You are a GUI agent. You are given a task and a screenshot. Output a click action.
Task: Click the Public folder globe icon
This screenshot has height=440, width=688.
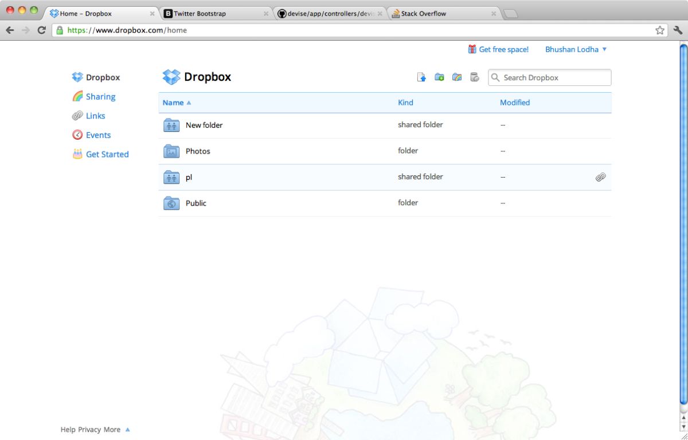click(x=171, y=203)
